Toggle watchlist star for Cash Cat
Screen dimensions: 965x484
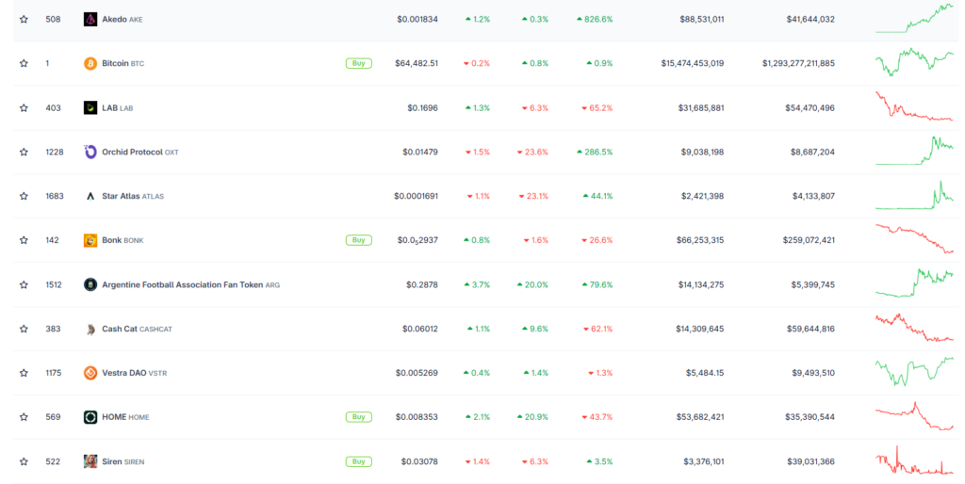pos(24,329)
